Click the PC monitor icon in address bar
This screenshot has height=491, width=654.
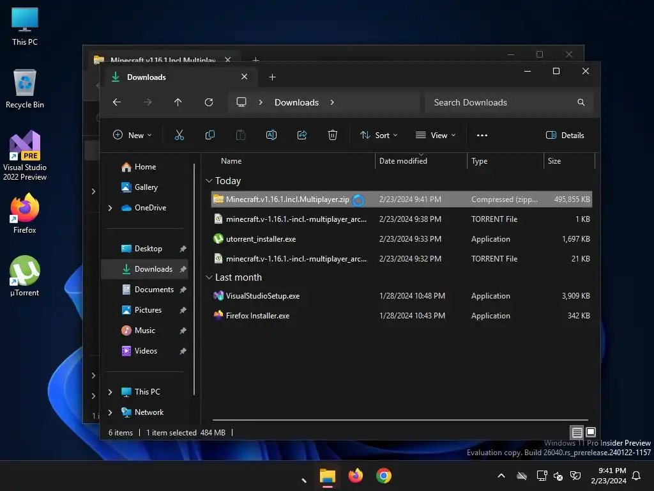[x=241, y=102]
